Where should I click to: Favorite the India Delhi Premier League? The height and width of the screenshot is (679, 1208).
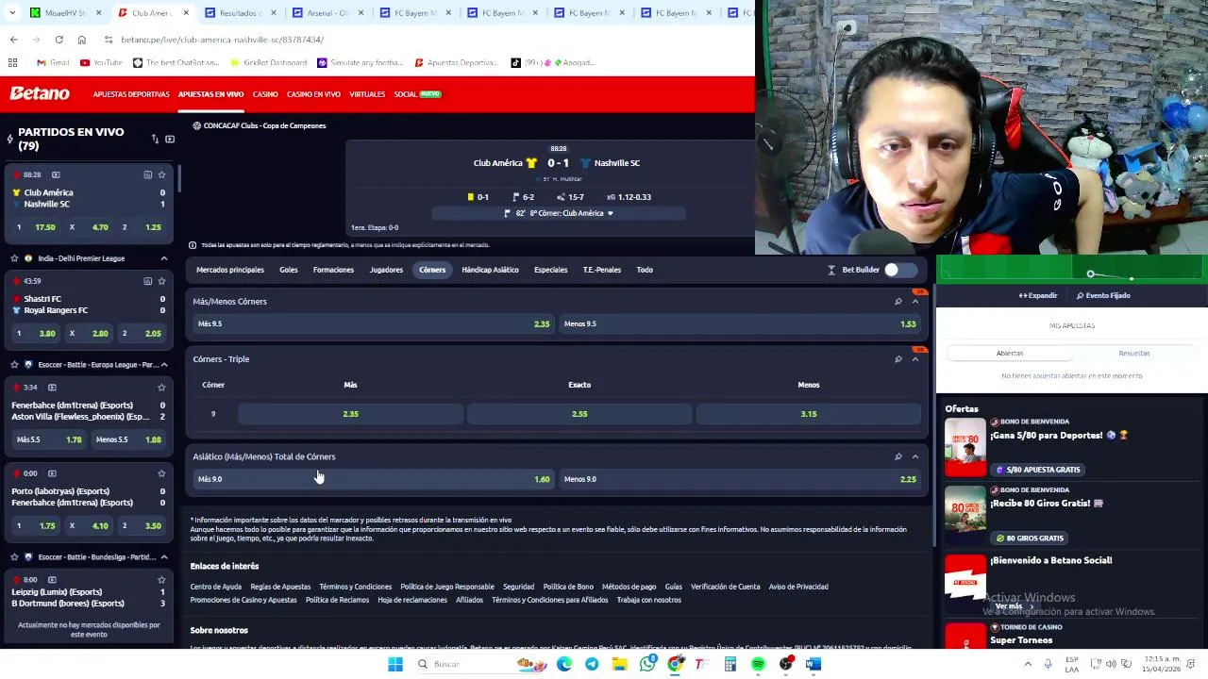14,258
